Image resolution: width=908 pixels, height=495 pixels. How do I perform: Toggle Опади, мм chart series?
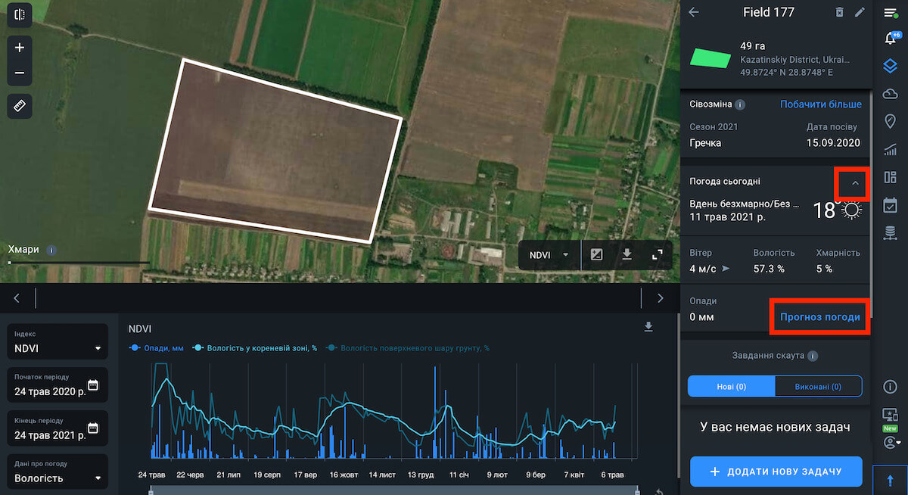coord(157,348)
